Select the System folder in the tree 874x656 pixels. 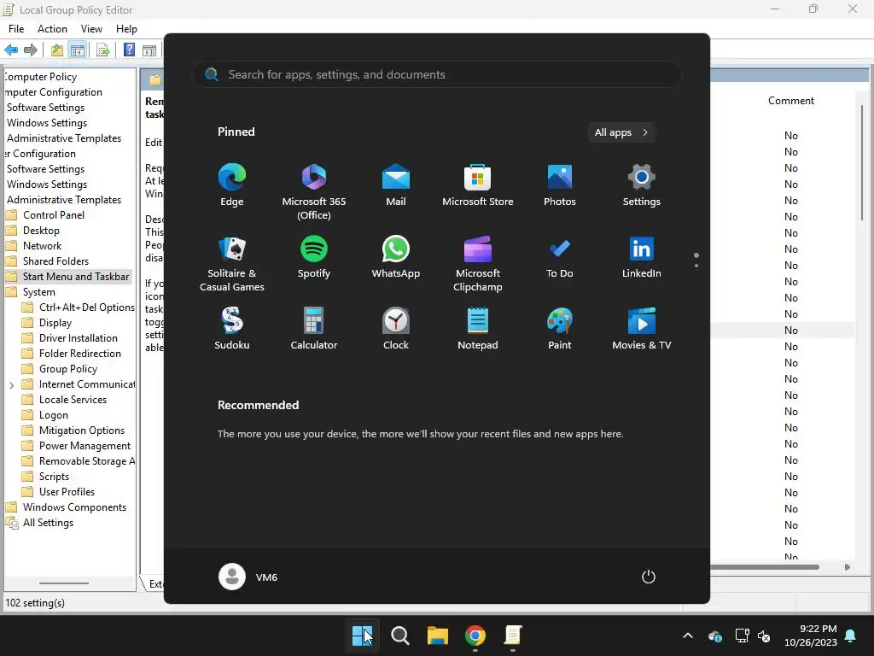pyautogui.click(x=38, y=292)
